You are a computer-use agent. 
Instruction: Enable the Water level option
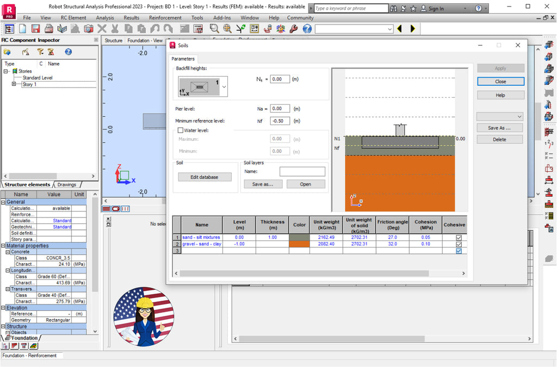(181, 130)
